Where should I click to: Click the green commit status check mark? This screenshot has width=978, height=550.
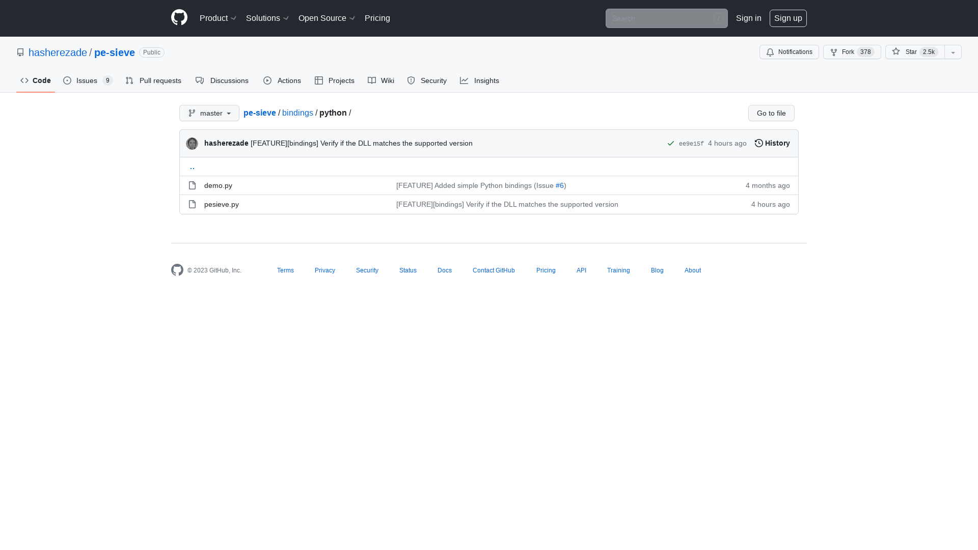point(671,144)
